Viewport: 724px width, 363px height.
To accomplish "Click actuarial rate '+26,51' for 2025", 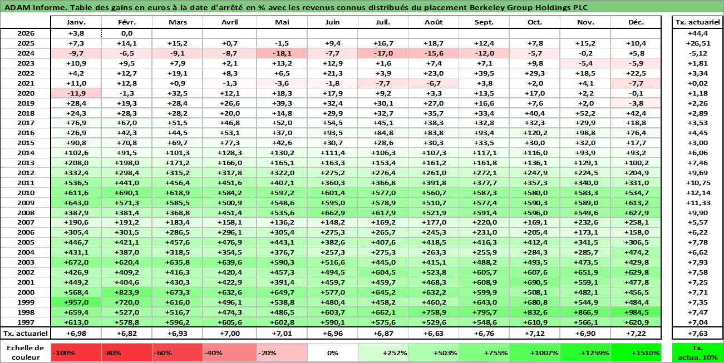I will [697, 43].
